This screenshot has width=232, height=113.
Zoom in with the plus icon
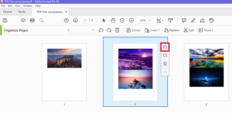point(131,21)
